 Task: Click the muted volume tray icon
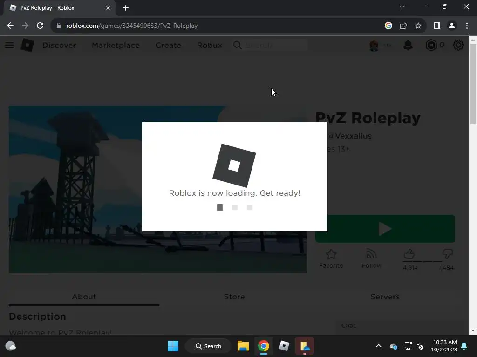[x=420, y=346]
